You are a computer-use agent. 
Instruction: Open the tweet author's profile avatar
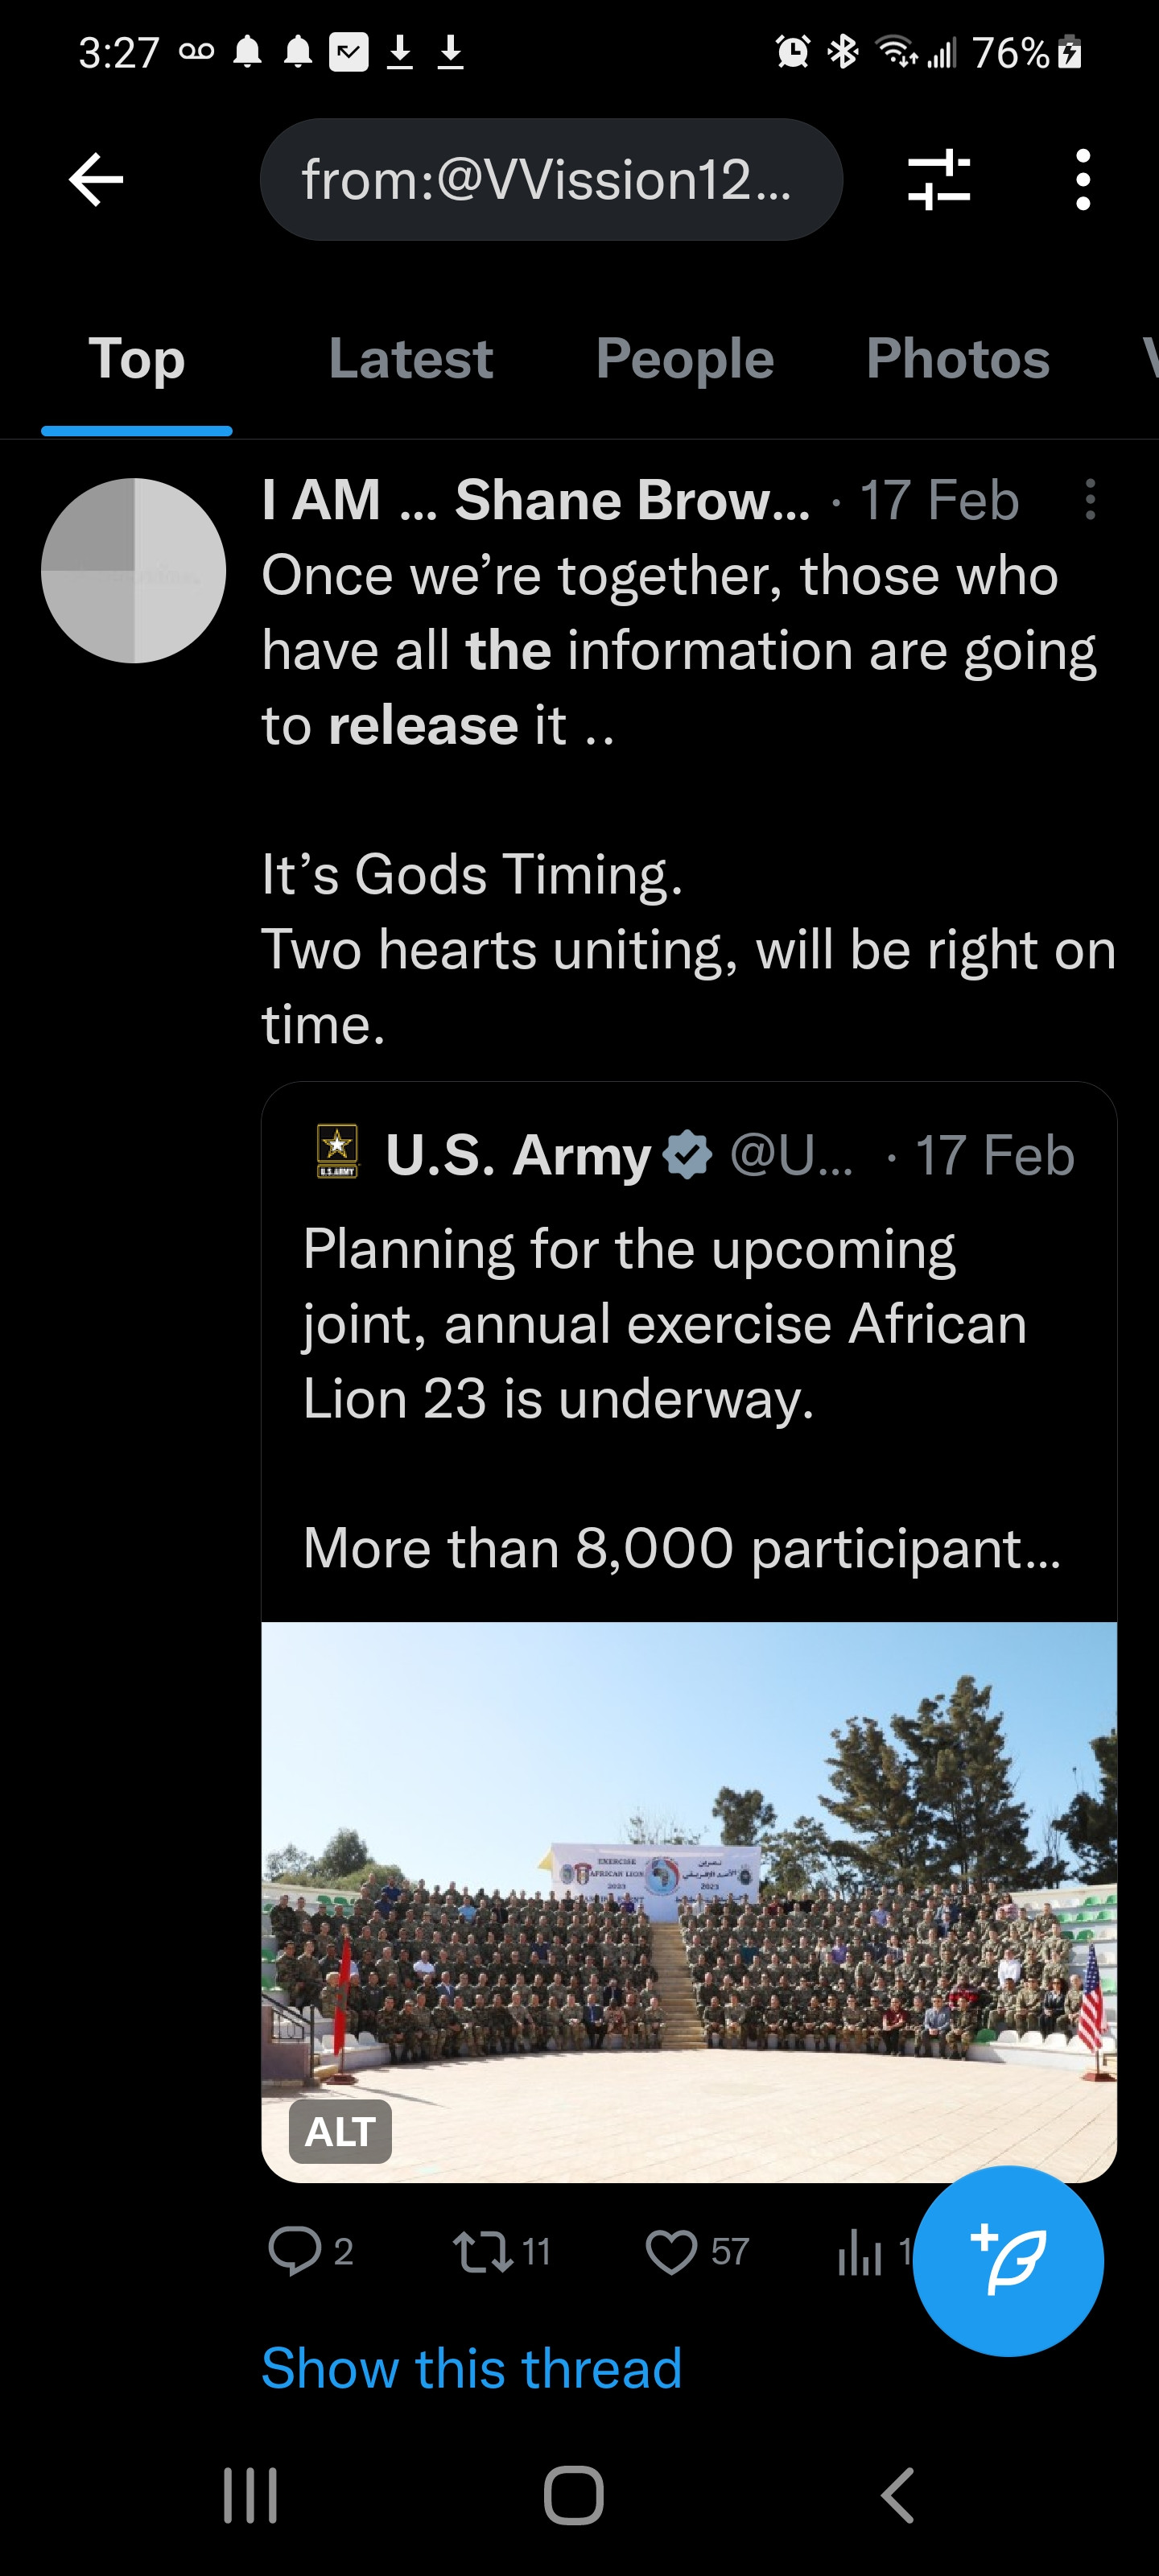click(133, 570)
